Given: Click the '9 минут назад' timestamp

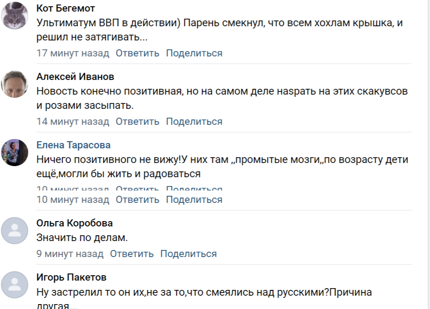Looking at the screenshot, I should [70, 254].
